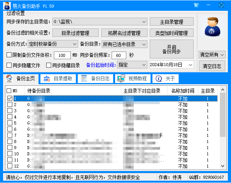The width and height of the screenshot is (231, 183).
Task: Check the row 10 checkbox
Action: [x=10, y=154]
